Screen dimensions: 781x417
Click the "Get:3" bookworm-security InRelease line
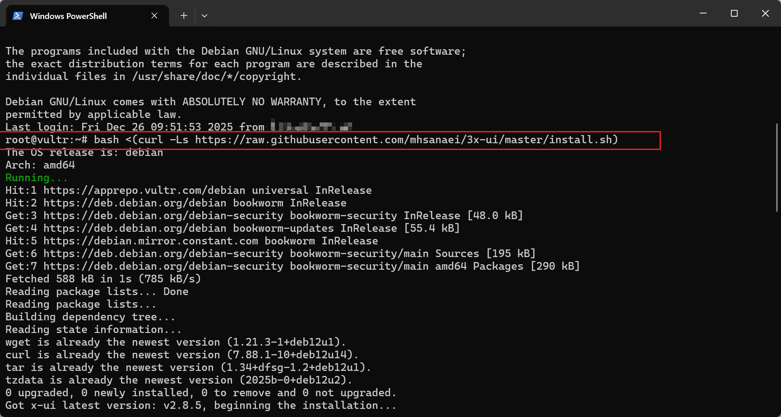coord(264,216)
